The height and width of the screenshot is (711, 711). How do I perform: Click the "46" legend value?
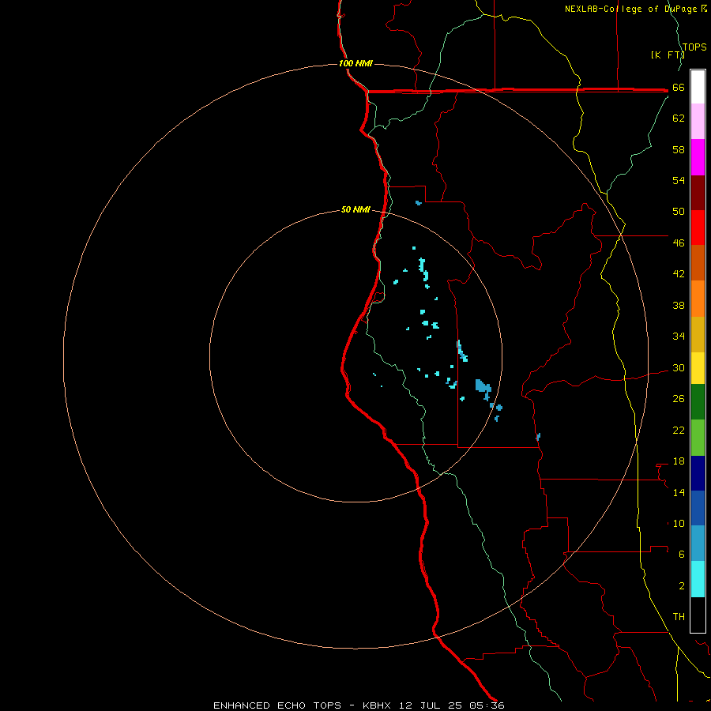coord(679,243)
